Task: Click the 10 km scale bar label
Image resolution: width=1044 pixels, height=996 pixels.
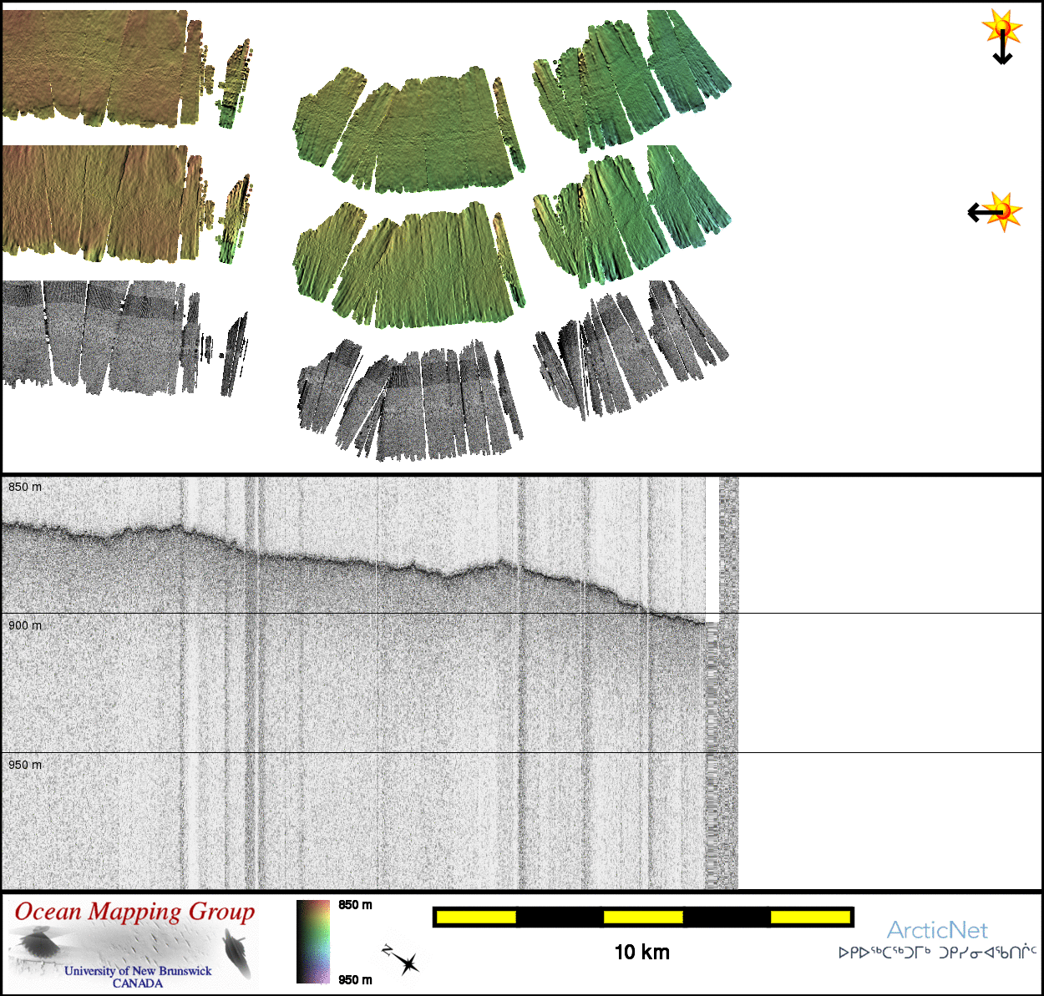Action: tap(641, 953)
